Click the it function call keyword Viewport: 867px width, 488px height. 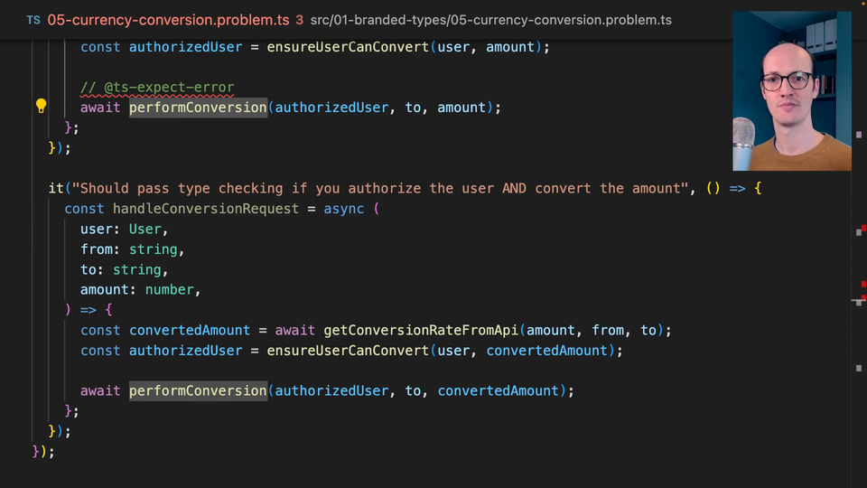[x=55, y=188]
